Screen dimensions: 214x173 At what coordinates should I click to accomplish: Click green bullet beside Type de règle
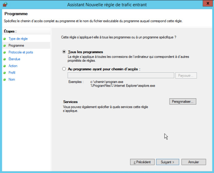[4, 39]
